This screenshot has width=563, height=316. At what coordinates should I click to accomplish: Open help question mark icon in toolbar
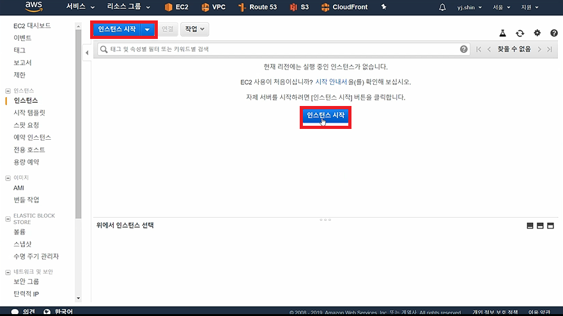tap(554, 33)
